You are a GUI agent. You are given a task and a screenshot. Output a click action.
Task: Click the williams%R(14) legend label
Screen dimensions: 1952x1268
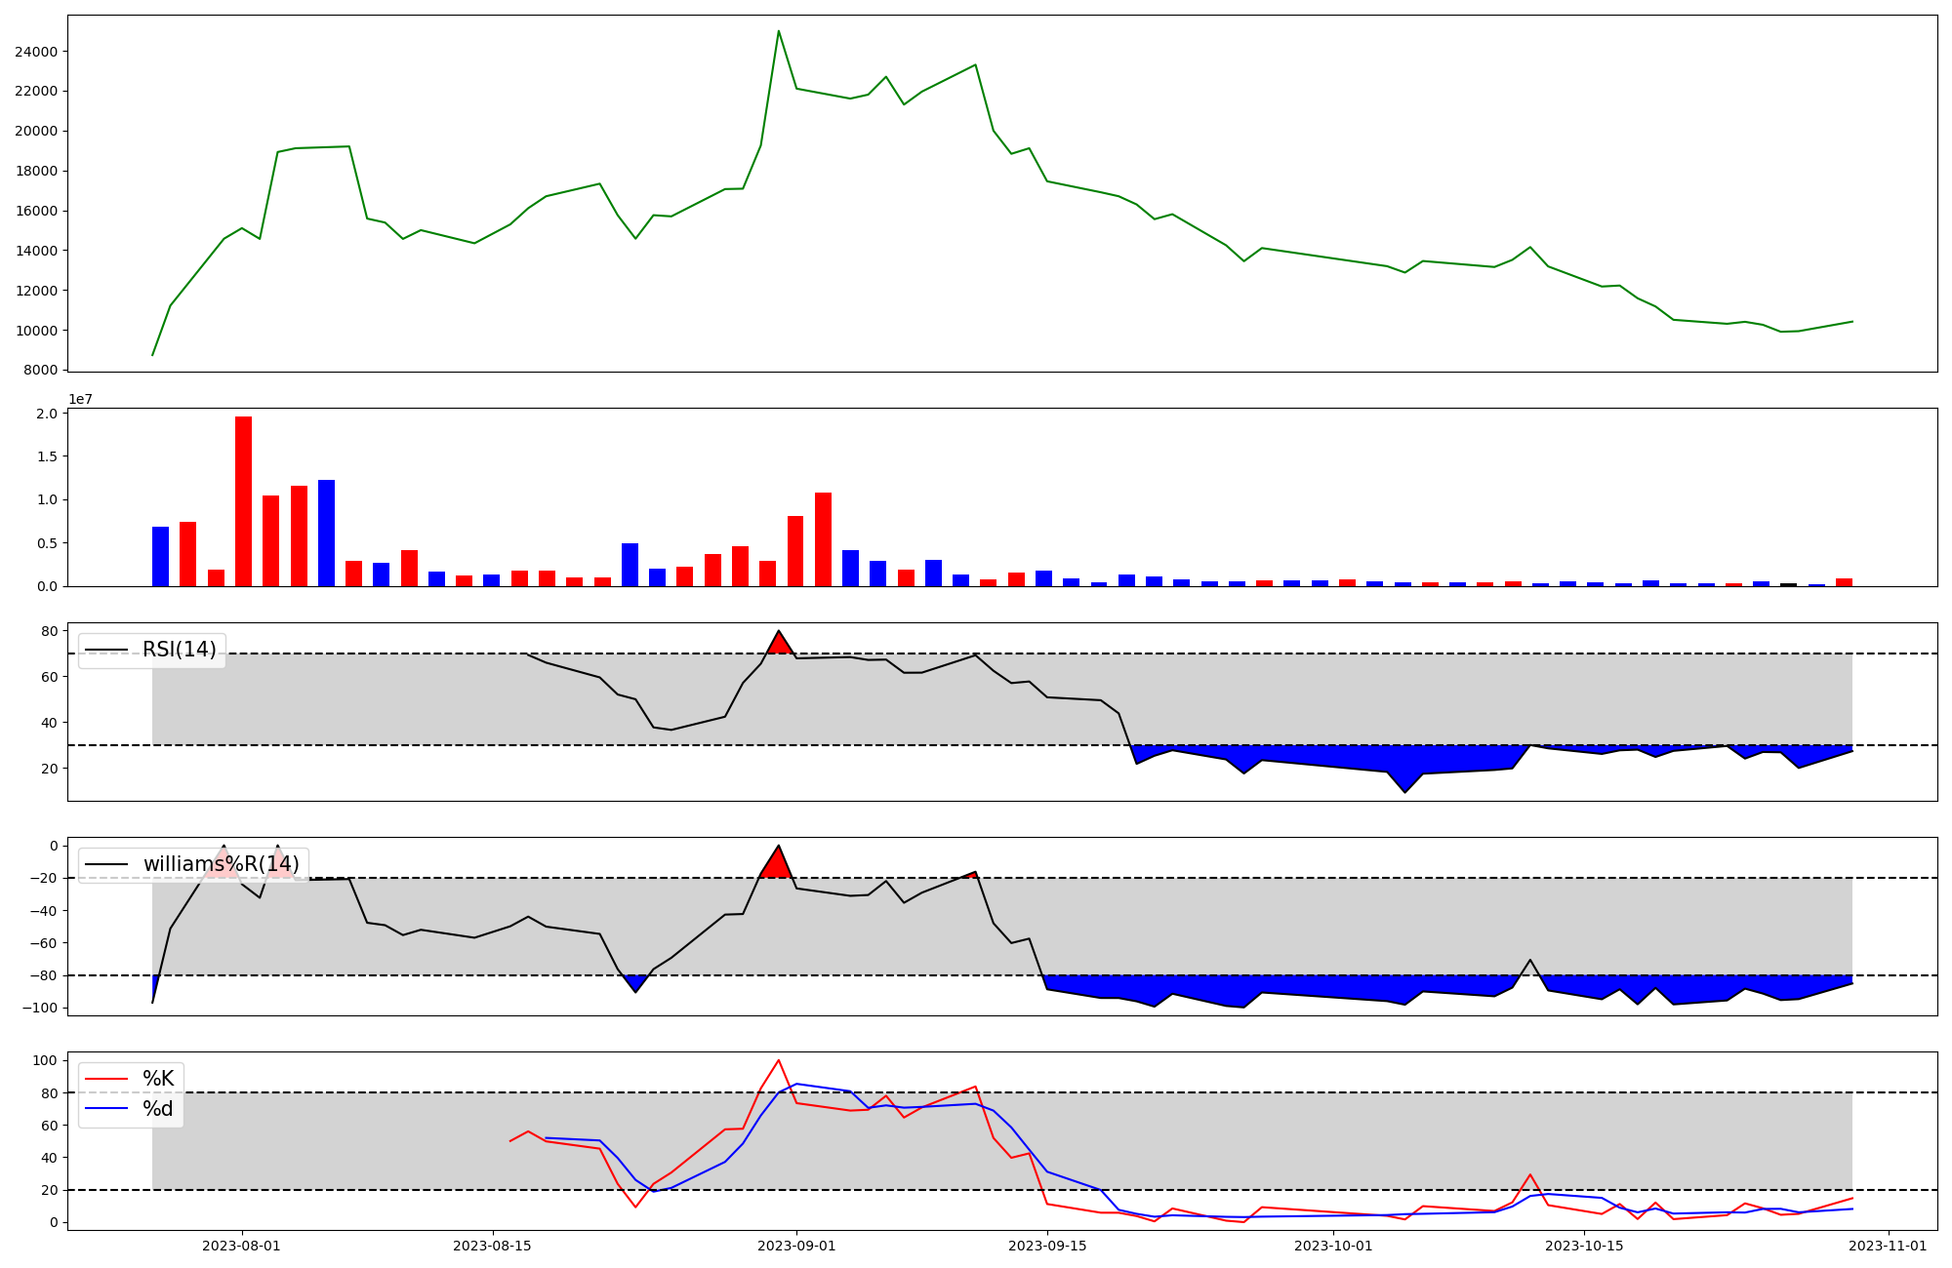coord(221,864)
